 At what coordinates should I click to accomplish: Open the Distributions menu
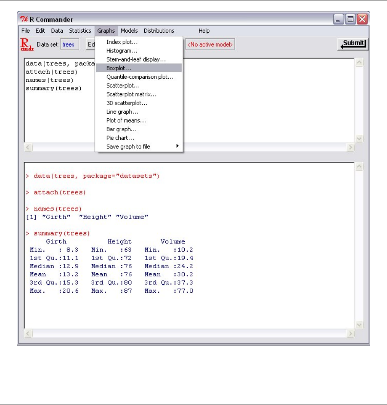coord(159,31)
